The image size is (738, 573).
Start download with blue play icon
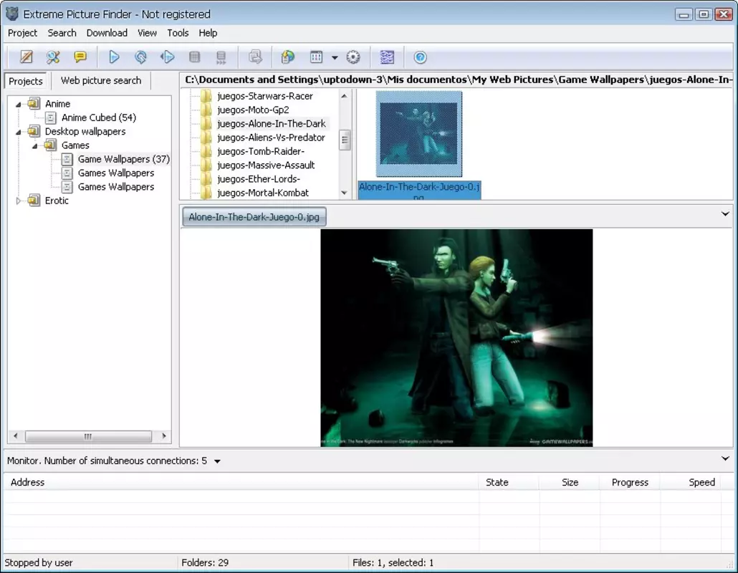point(115,57)
